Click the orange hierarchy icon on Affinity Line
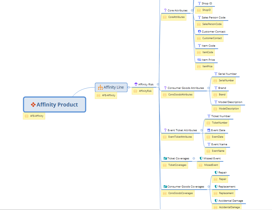272x210 pixels. (100, 87)
